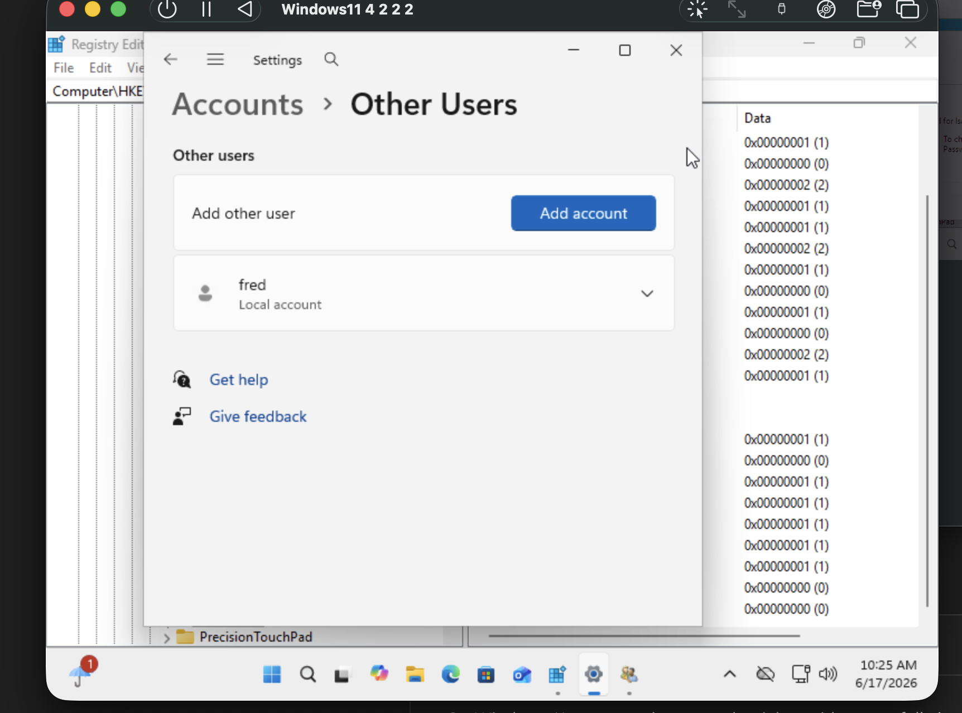Viewport: 962px width, 713px height.
Task: Click the VM USB device icon
Action: [x=782, y=9]
